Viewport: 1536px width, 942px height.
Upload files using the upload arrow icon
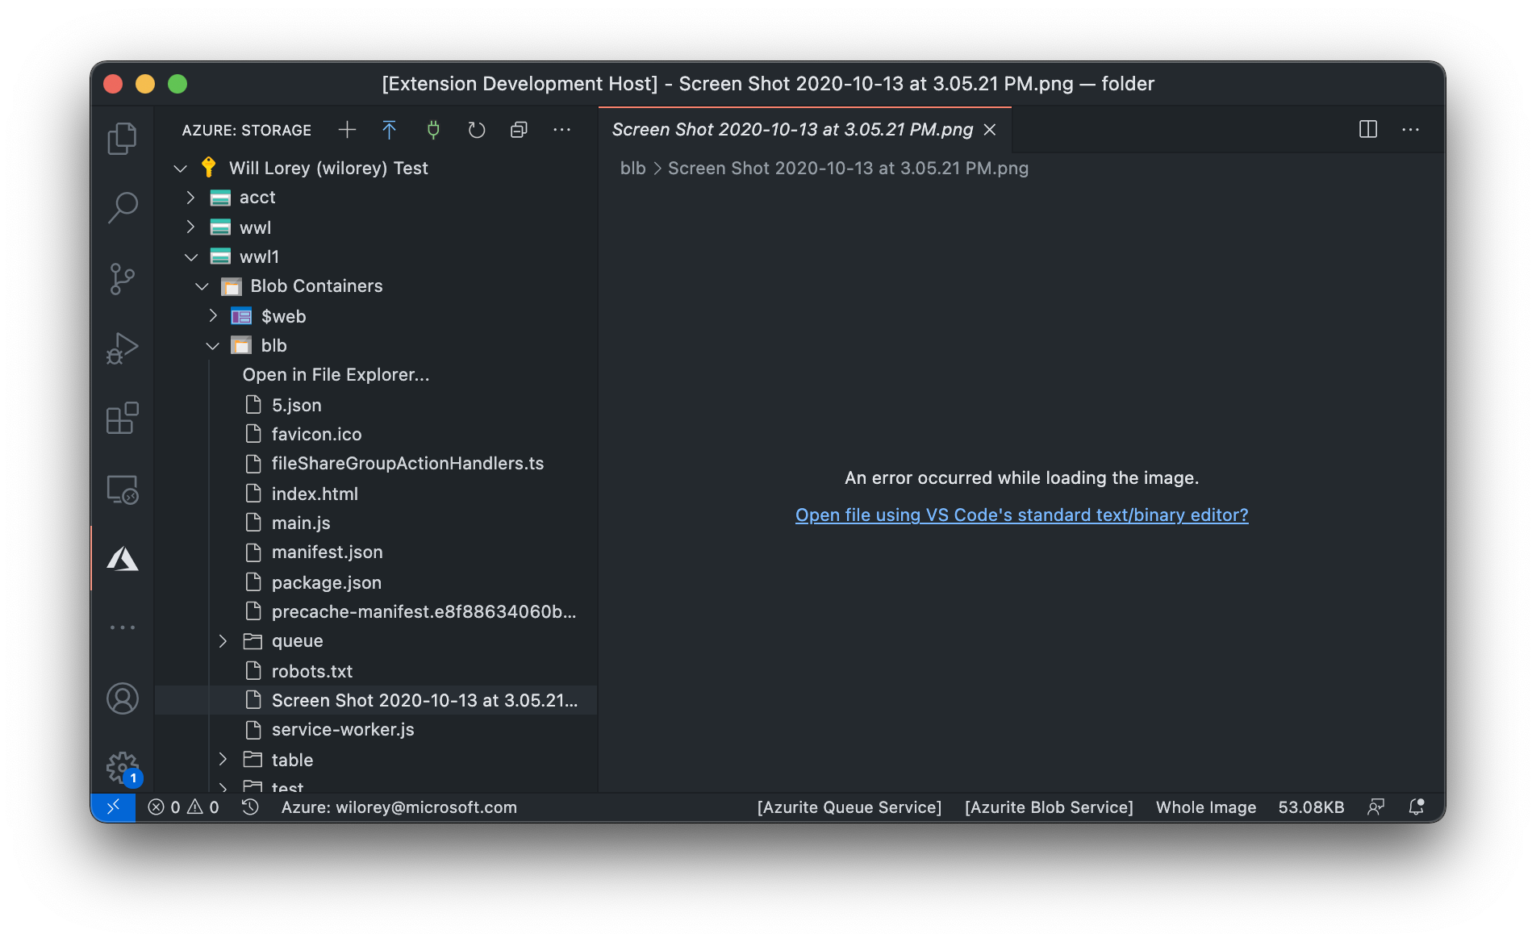[x=390, y=130]
